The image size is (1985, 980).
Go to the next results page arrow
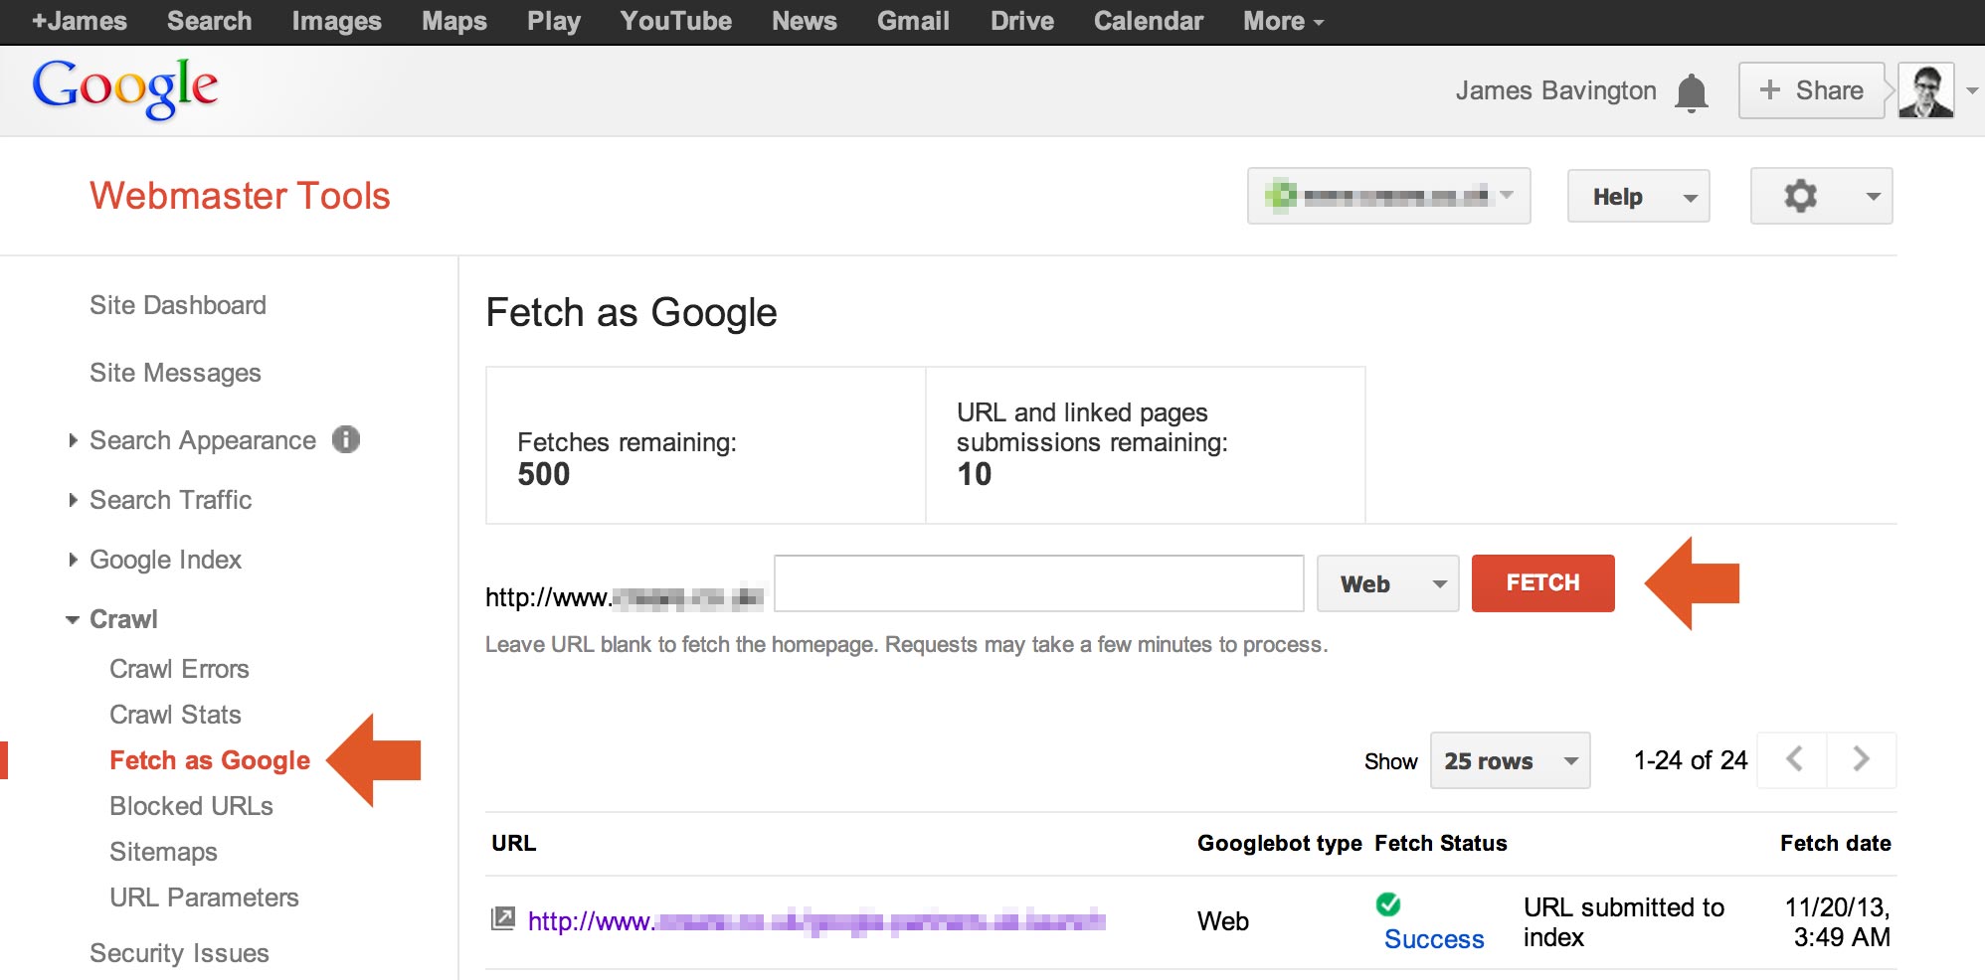(x=1861, y=760)
